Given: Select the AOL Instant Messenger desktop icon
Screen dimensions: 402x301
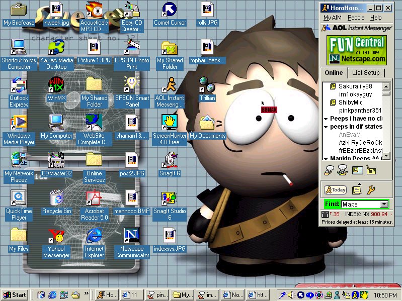Looking at the screenshot, I should point(170,92).
